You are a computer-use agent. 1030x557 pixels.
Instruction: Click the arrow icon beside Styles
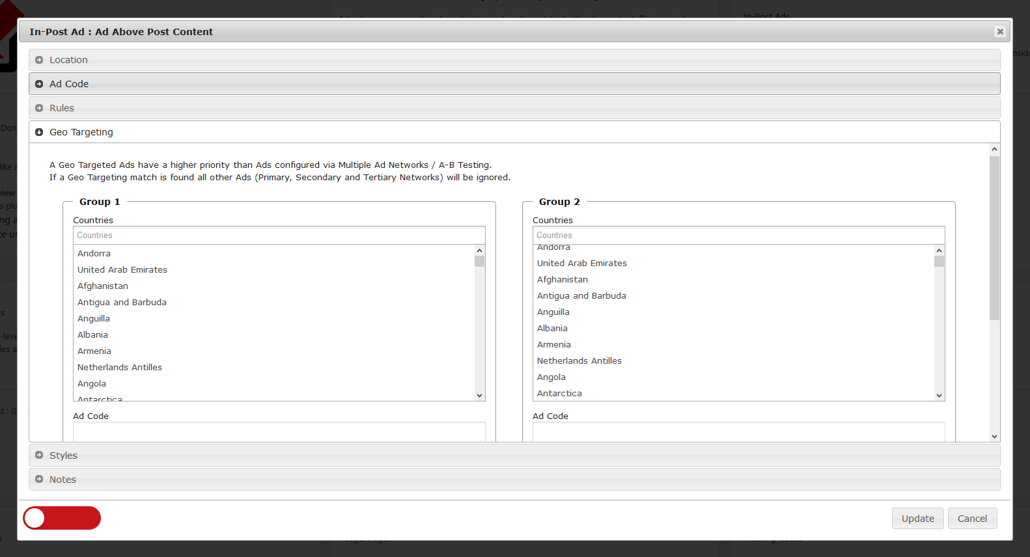(x=39, y=455)
